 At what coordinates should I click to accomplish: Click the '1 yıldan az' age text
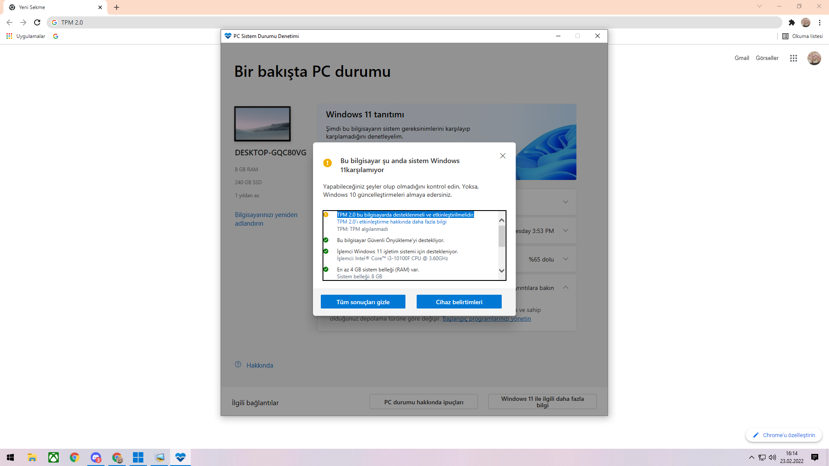tap(247, 195)
